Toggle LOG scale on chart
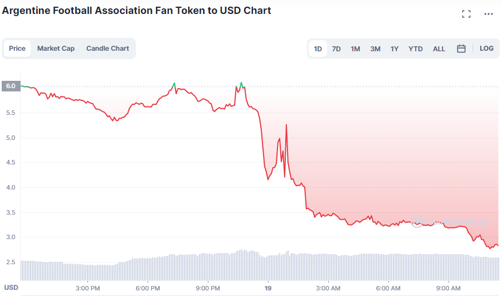502x296 pixels. click(x=486, y=48)
